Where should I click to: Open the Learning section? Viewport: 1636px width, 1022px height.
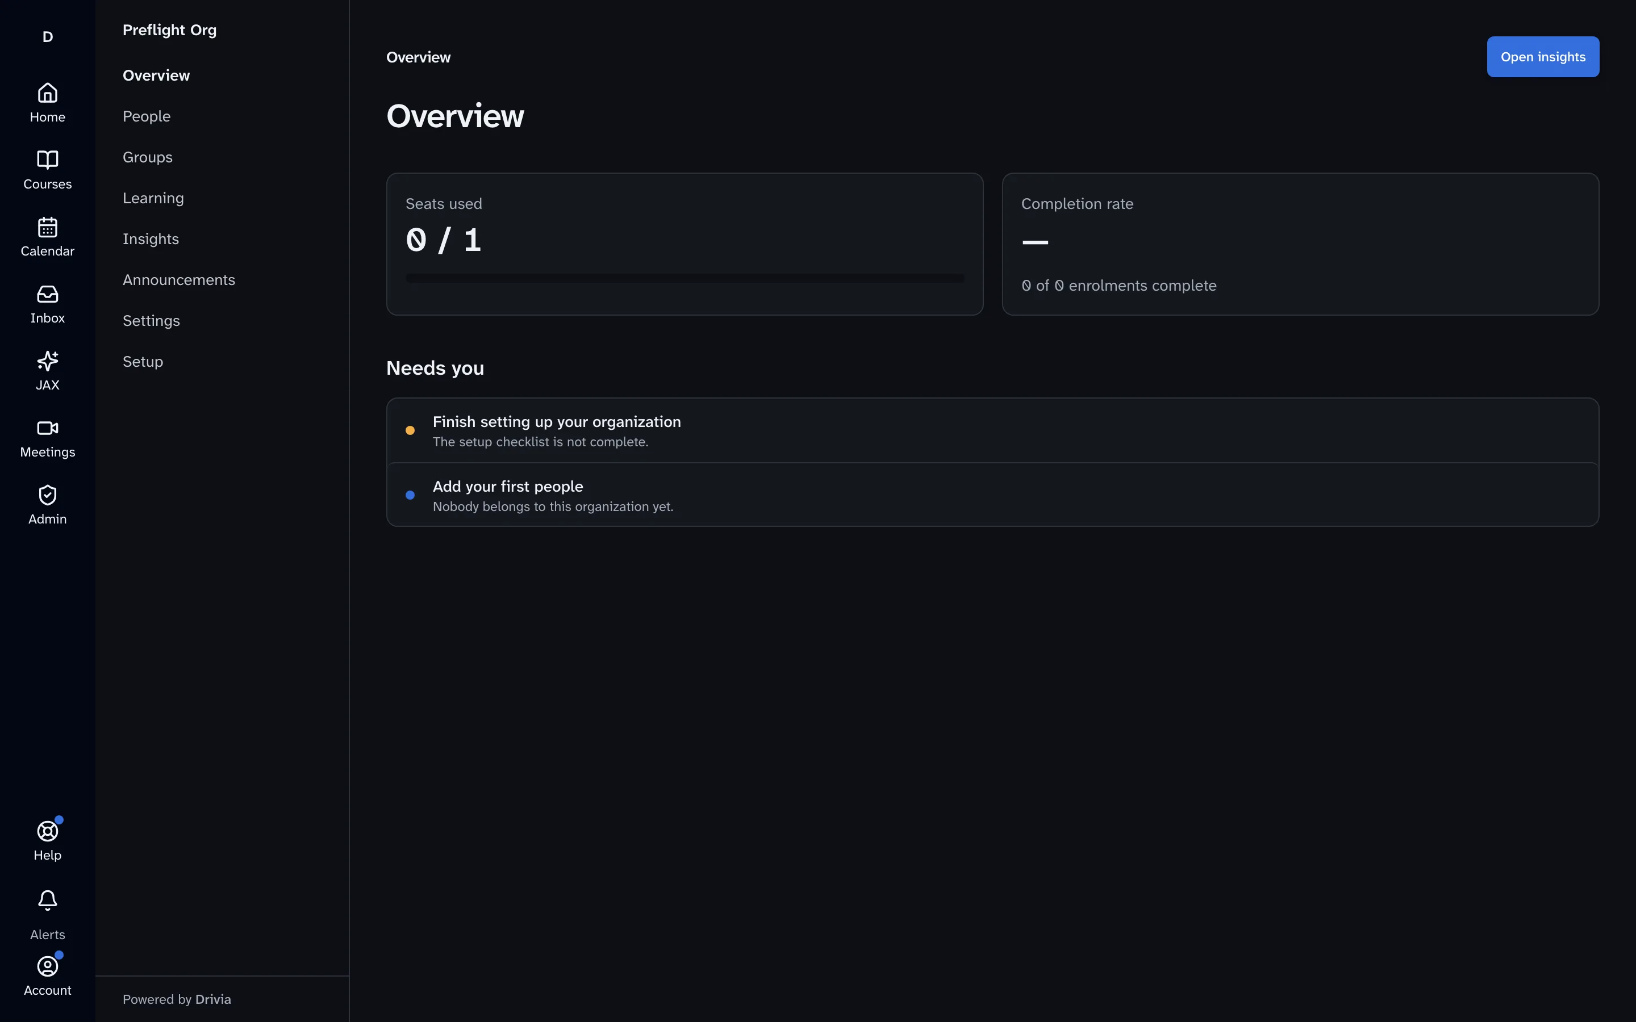coord(153,198)
